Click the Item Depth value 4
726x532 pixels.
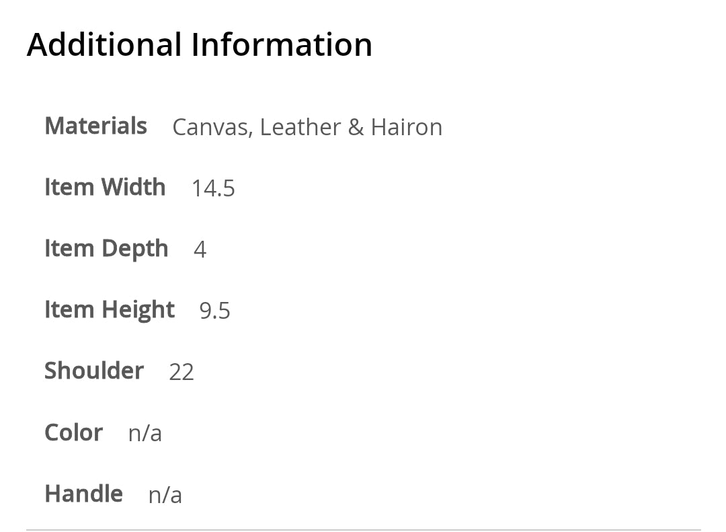200,250
